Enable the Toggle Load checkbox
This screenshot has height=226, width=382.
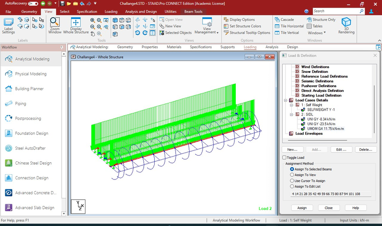tap(285, 157)
